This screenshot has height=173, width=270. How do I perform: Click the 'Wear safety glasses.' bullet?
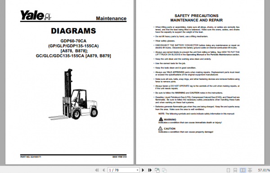tap(165, 41)
